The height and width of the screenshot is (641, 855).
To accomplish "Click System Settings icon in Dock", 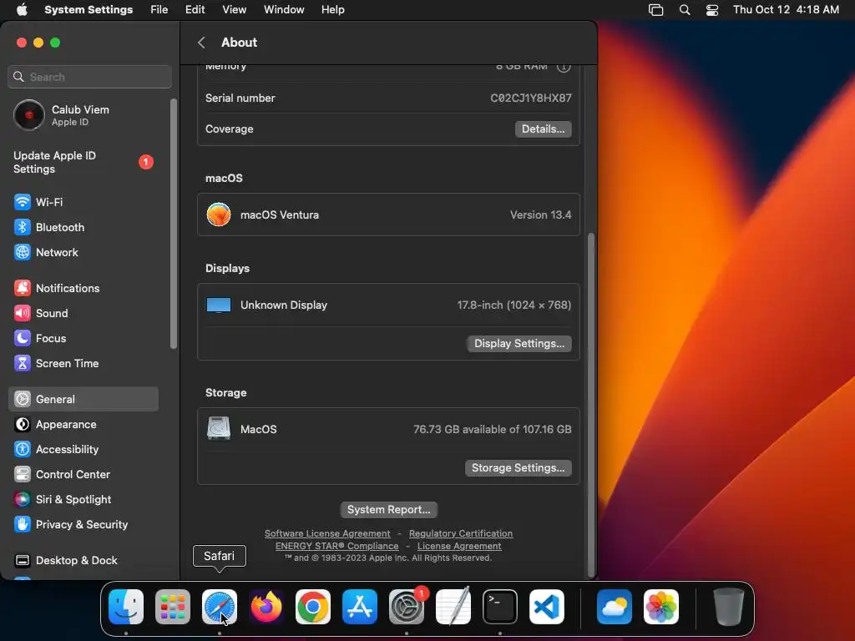I will (407, 607).
